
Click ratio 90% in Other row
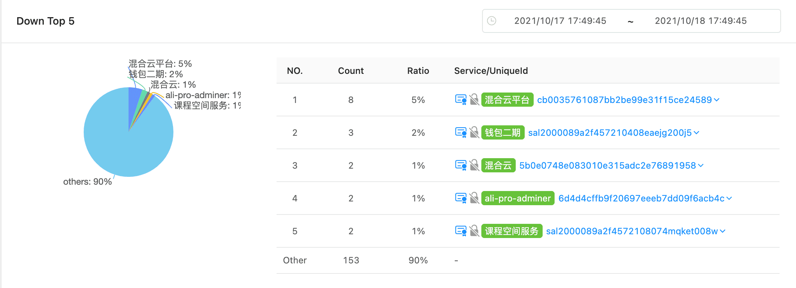coord(418,260)
